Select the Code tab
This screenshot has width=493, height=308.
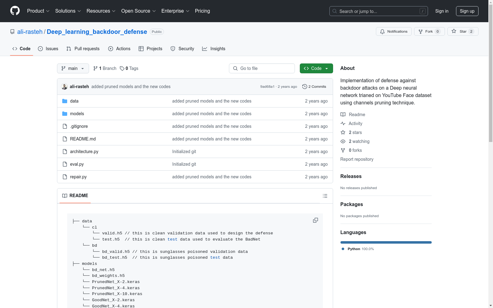22,49
